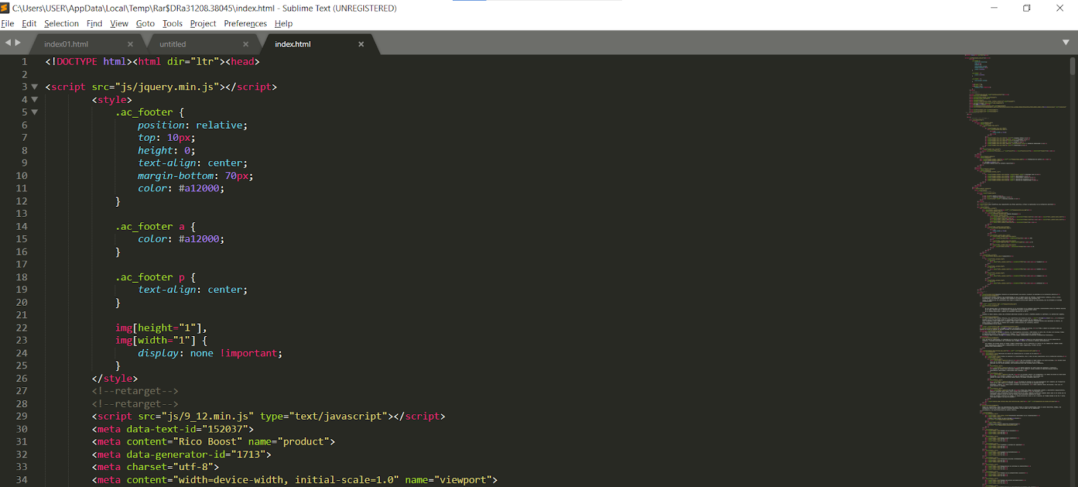Viewport: 1078px width, 487px height.
Task: Open the Goto menu
Action: coord(145,24)
